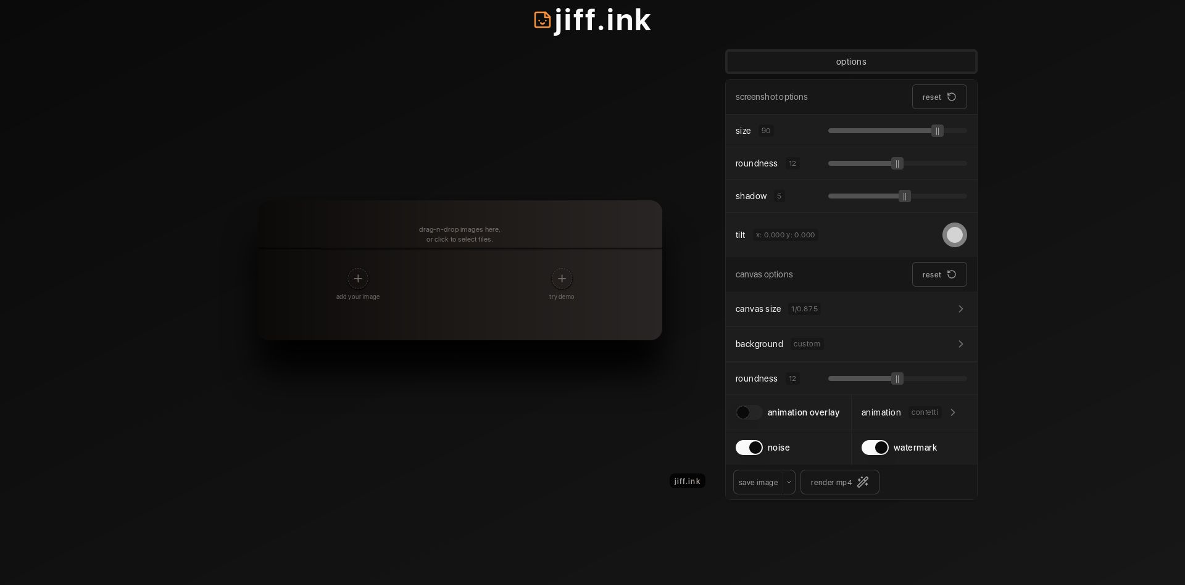Click the reset icon for screenshot options
Viewport: 1185px width, 585px height.
(x=952, y=97)
